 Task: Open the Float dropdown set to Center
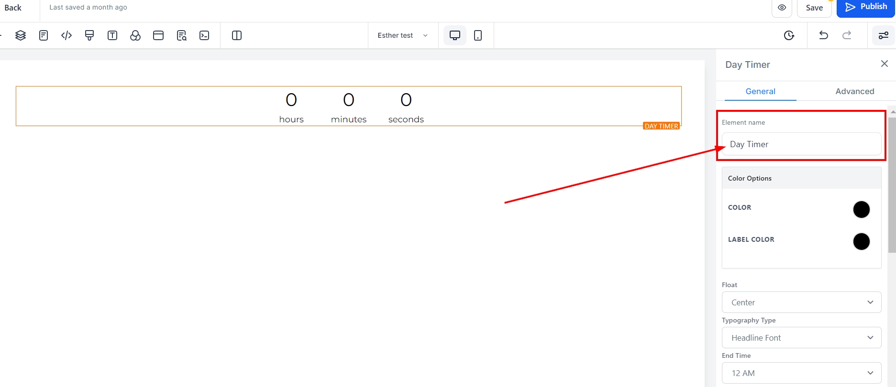pyautogui.click(x=801, y=302)
